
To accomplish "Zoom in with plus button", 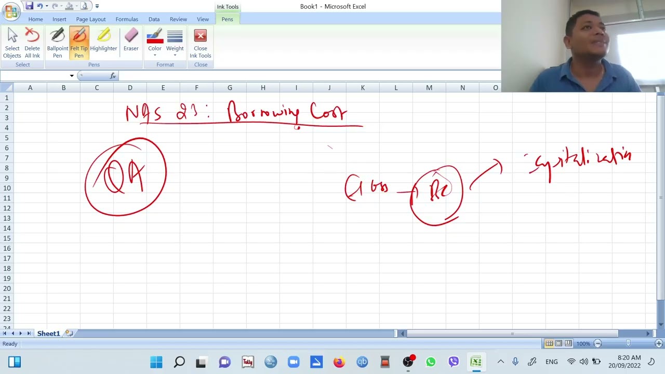I will [659, 343].
